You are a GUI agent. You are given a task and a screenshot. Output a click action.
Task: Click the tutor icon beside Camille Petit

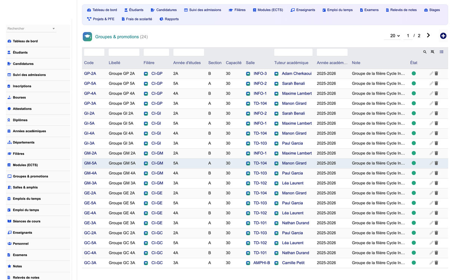tap(276, 263)
